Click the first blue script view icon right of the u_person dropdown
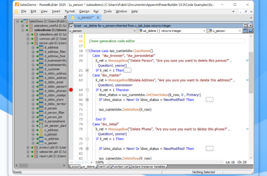267x176 pixels. (245, 31)
